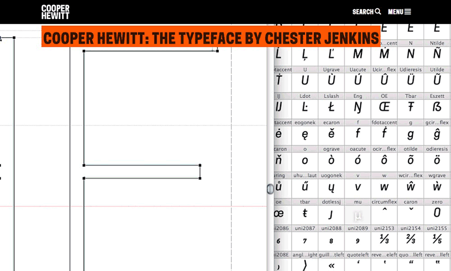The image size is (451, 271).
Task: Select the uni2087 subscript seven cell
Action: (x=305, y=239)
